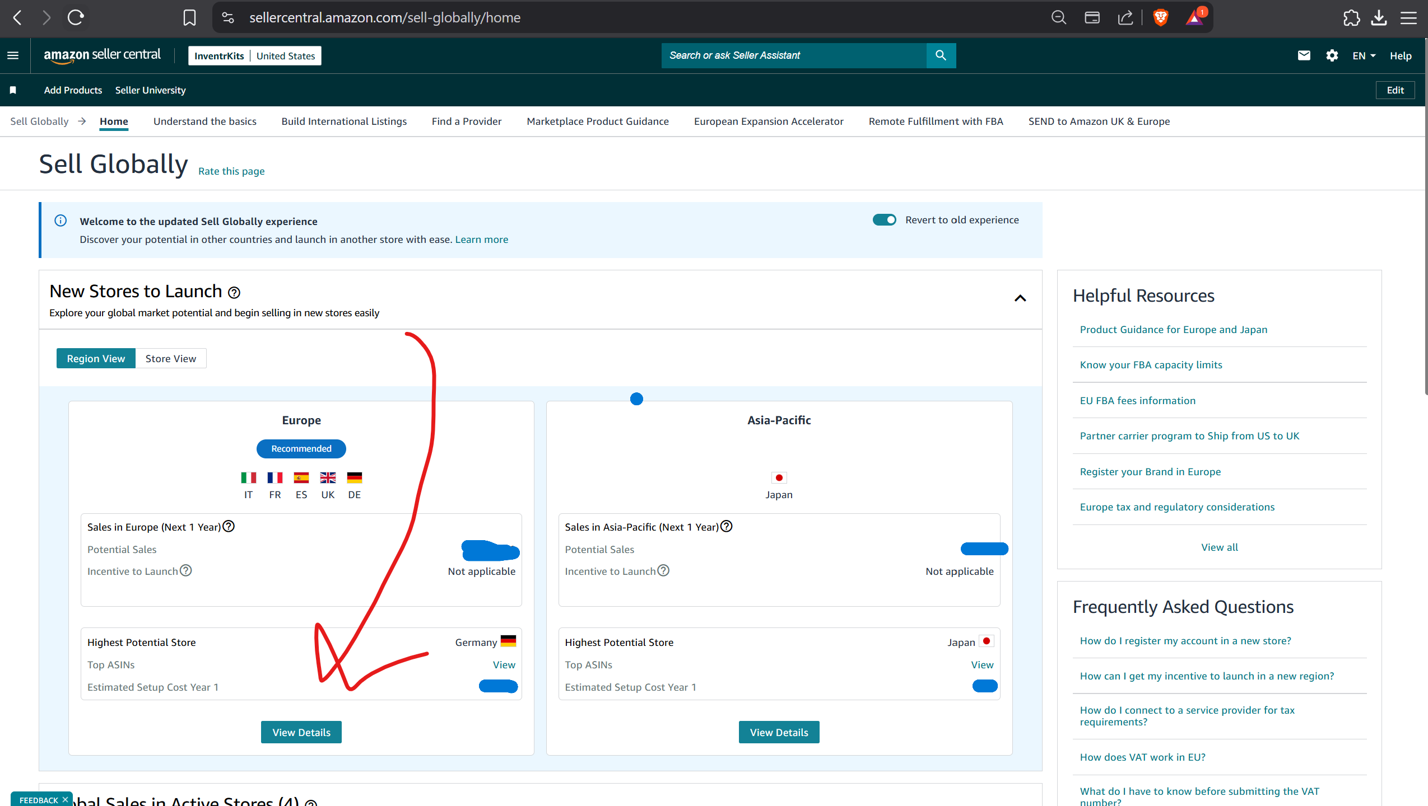Viewport: 1428px width, 806px height.
Task: Click the share page icon
Action: click(x=1125, y=18)
